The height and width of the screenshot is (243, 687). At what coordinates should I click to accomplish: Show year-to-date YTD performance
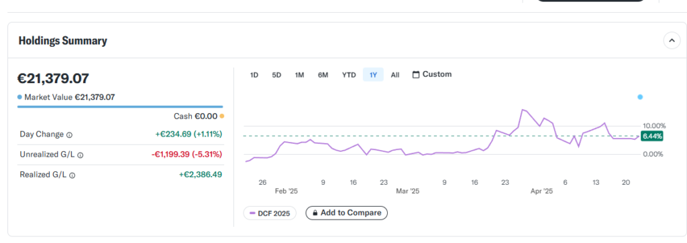coord(349,75)
